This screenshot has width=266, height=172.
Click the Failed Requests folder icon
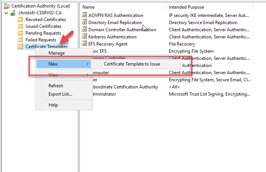tap(20, 40)
